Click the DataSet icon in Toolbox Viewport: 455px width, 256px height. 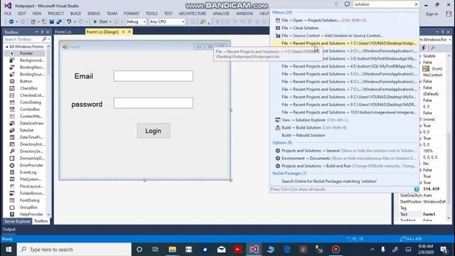(x=12, y=130)
